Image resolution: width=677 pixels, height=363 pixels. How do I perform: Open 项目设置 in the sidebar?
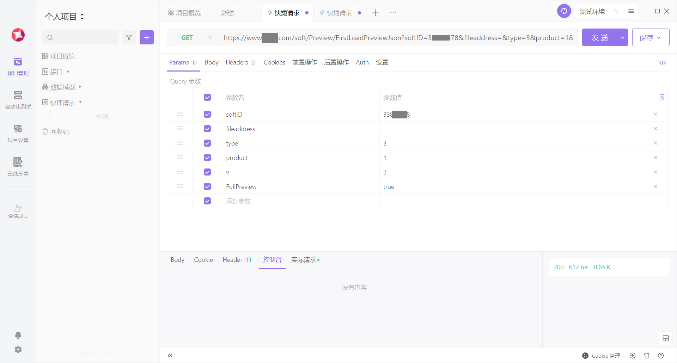coord(18,133)
